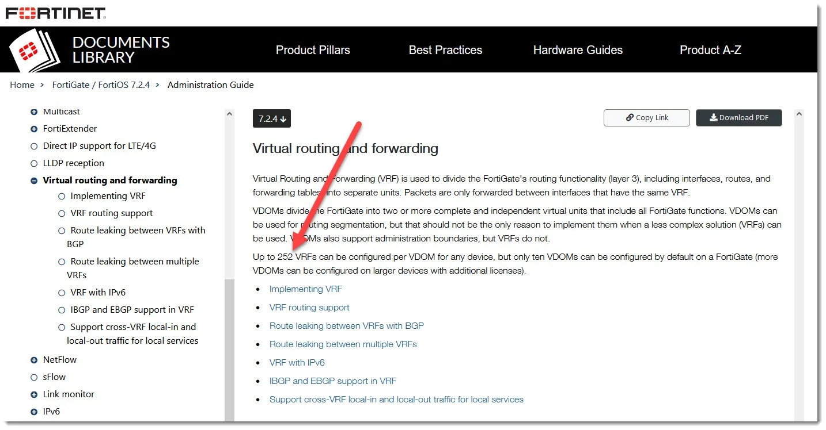
Task: Open the Documents Library book icon
Action: 35,51
